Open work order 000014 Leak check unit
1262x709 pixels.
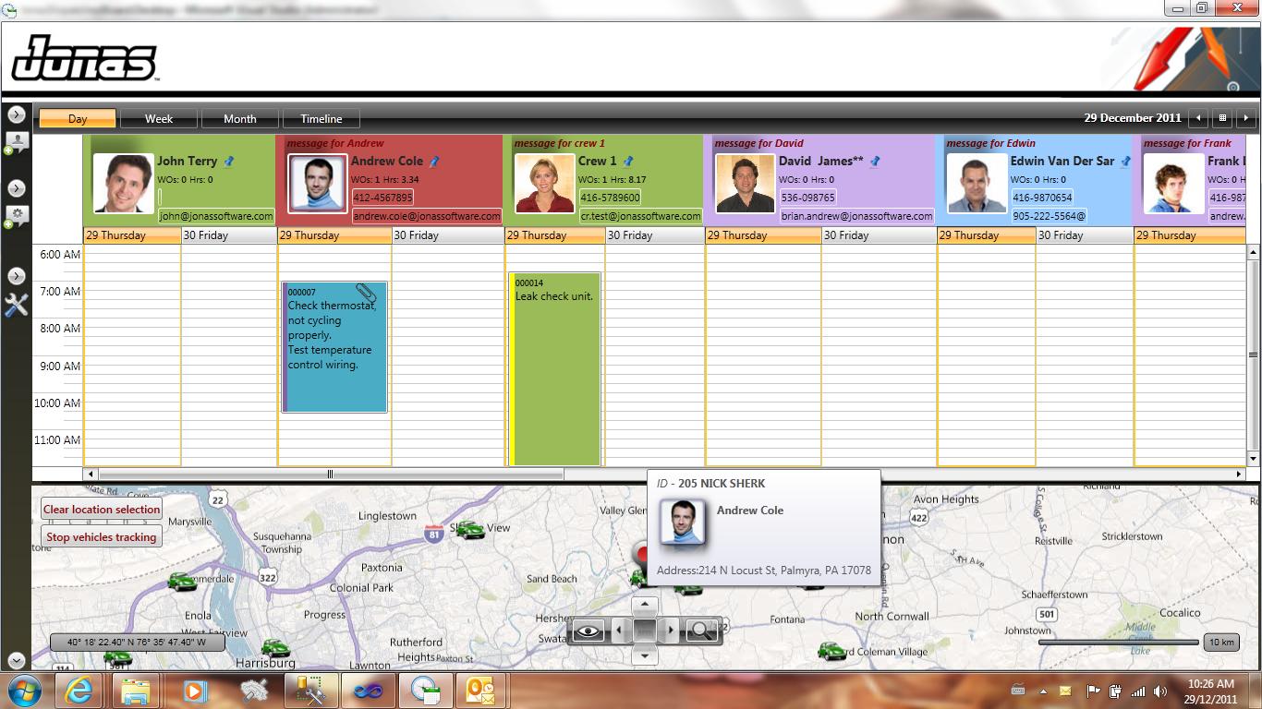555,368
